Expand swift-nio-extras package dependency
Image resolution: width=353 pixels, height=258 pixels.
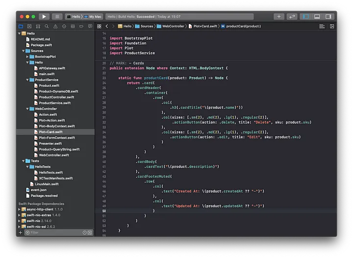click(19, 215)
